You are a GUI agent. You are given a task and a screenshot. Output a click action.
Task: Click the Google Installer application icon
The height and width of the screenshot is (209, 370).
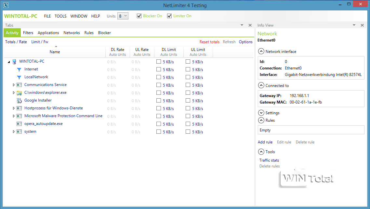[19, 101]
